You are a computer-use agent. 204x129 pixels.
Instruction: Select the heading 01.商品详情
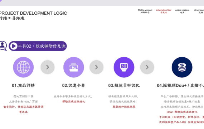coord(23,86)
